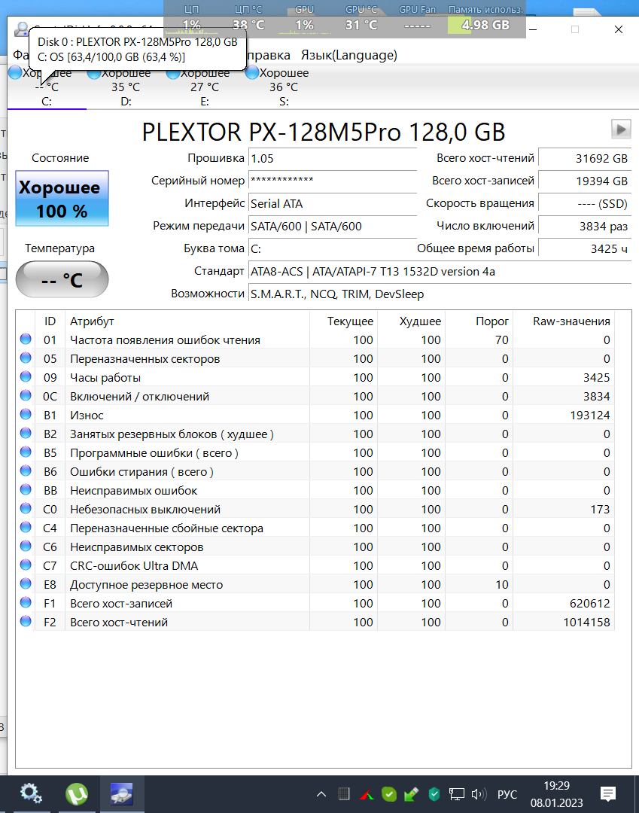Click the status circle for attribute F2

point(26,621)
